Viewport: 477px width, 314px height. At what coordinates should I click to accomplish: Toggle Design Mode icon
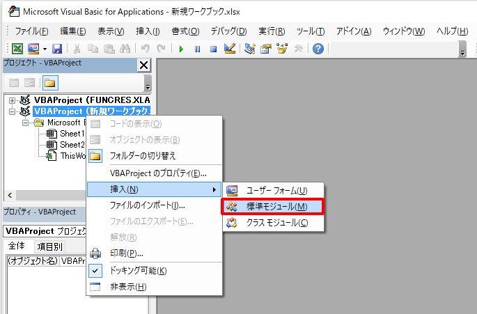[x=230, y=48]
